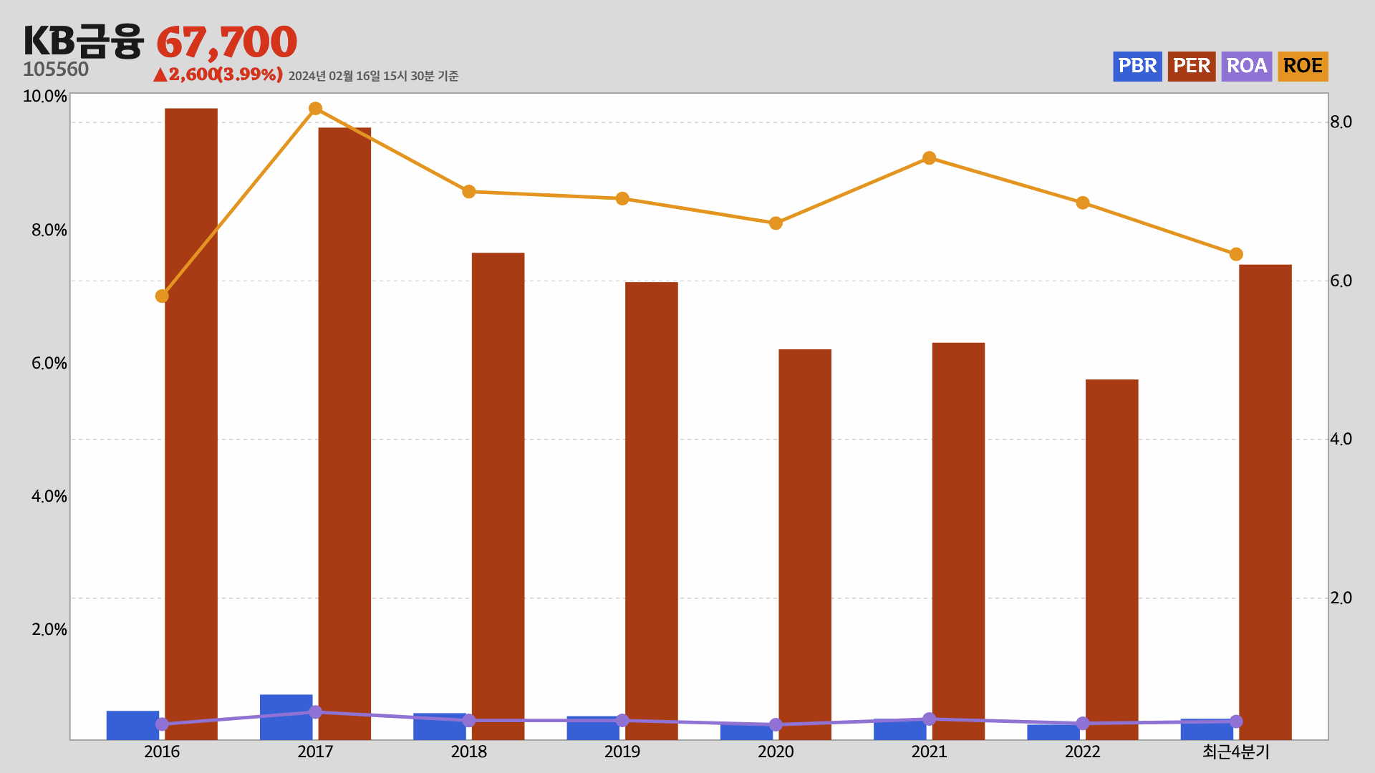Select the 2019 orange ROE data point
Image resolution: width=1375 pixels, height=773 pixels.
[x=622, y=199]
